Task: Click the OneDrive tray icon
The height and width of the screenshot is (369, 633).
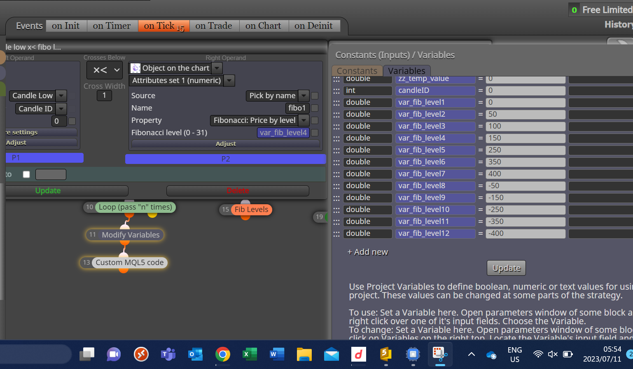Action: pyautogui.click(x=491, y=355)
